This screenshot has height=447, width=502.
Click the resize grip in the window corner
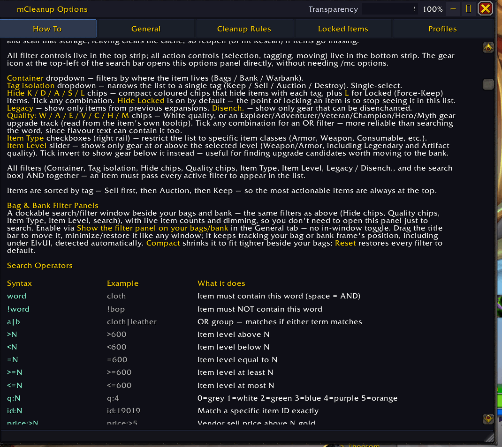pos(490,437)
